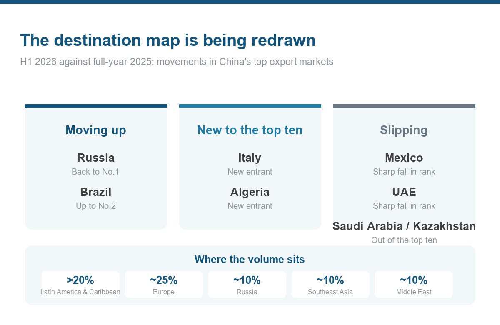This screenshot has height=325, width=500.
Task: Click the 'Southeast Asia' label
Action: [x=330, y=292]
